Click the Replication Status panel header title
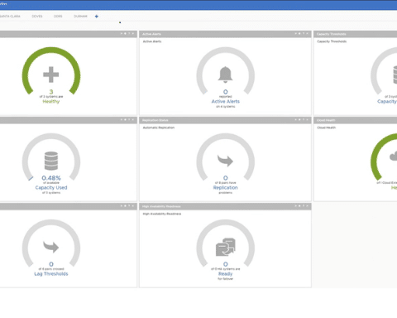397x318 pixels. coord(155,120)
